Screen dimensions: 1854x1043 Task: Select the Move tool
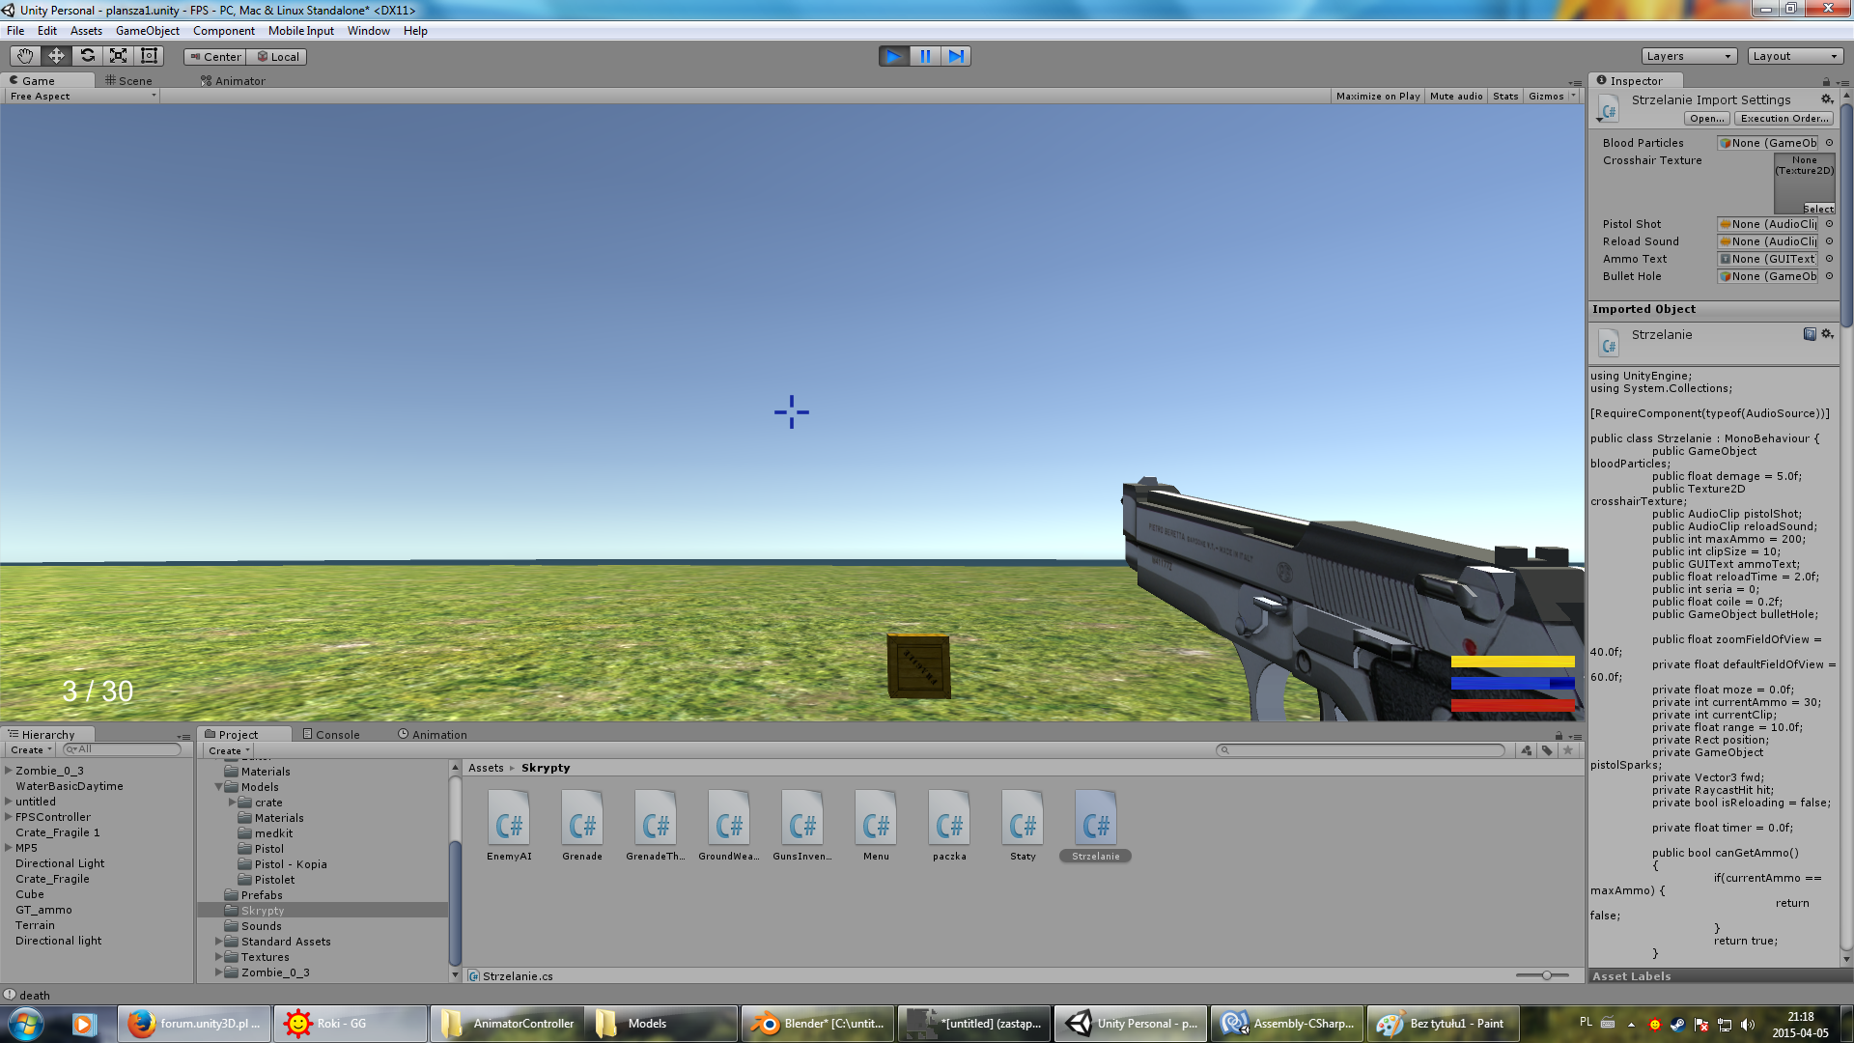click(56, 56)
